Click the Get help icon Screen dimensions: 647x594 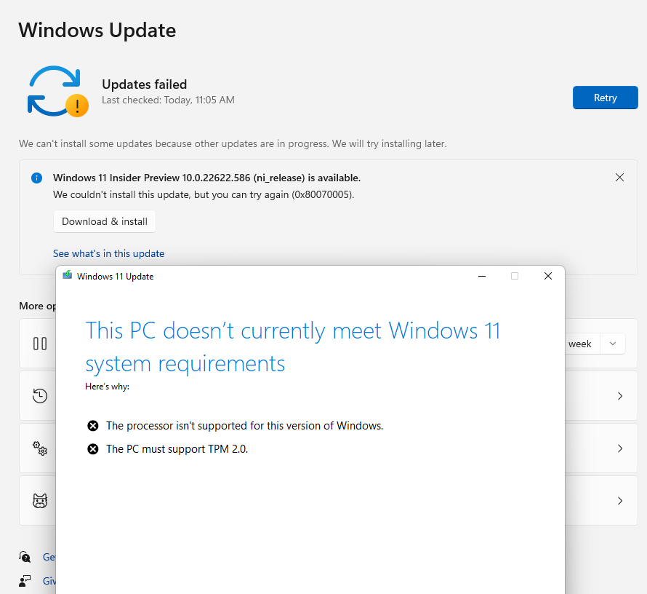25,557
